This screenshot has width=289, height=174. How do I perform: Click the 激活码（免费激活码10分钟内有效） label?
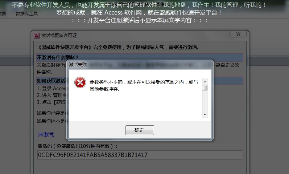point(77,146)
